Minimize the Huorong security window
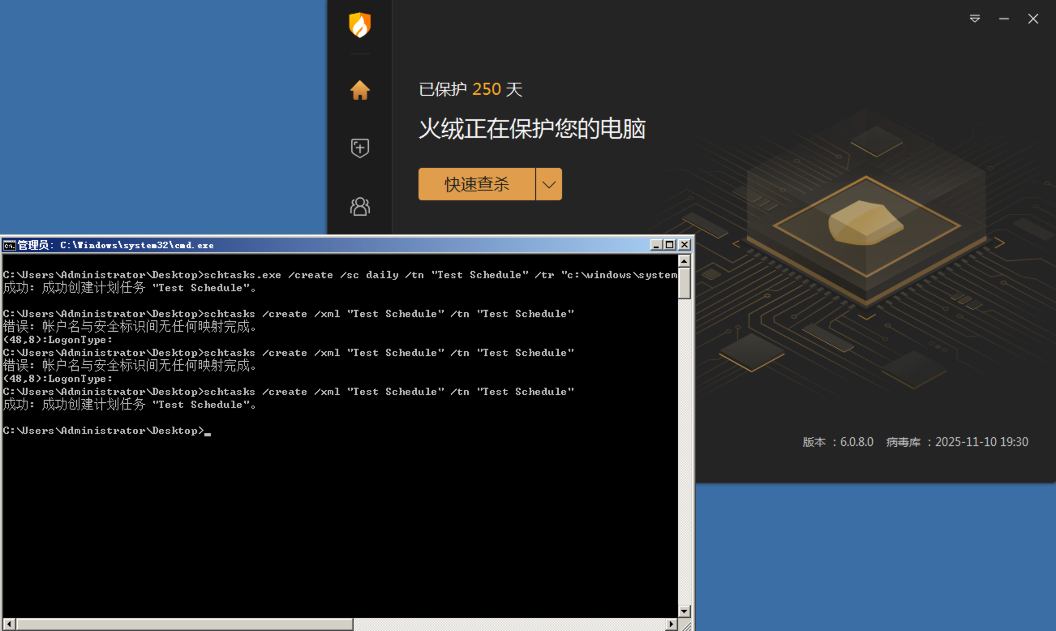Image resolution: width=1056 pixels, height=631 pixels. pos(1004,19)
